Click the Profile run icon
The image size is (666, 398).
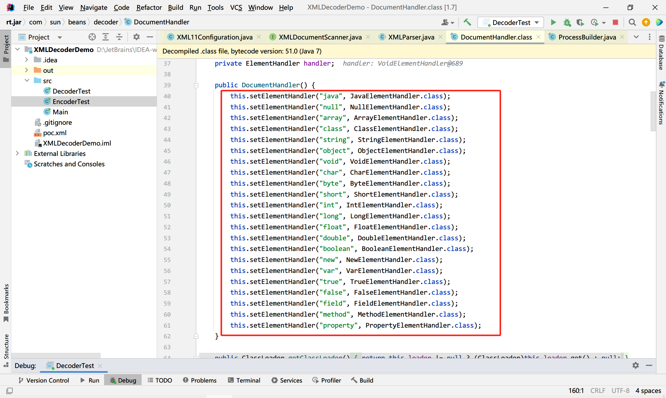click(594, 22)
